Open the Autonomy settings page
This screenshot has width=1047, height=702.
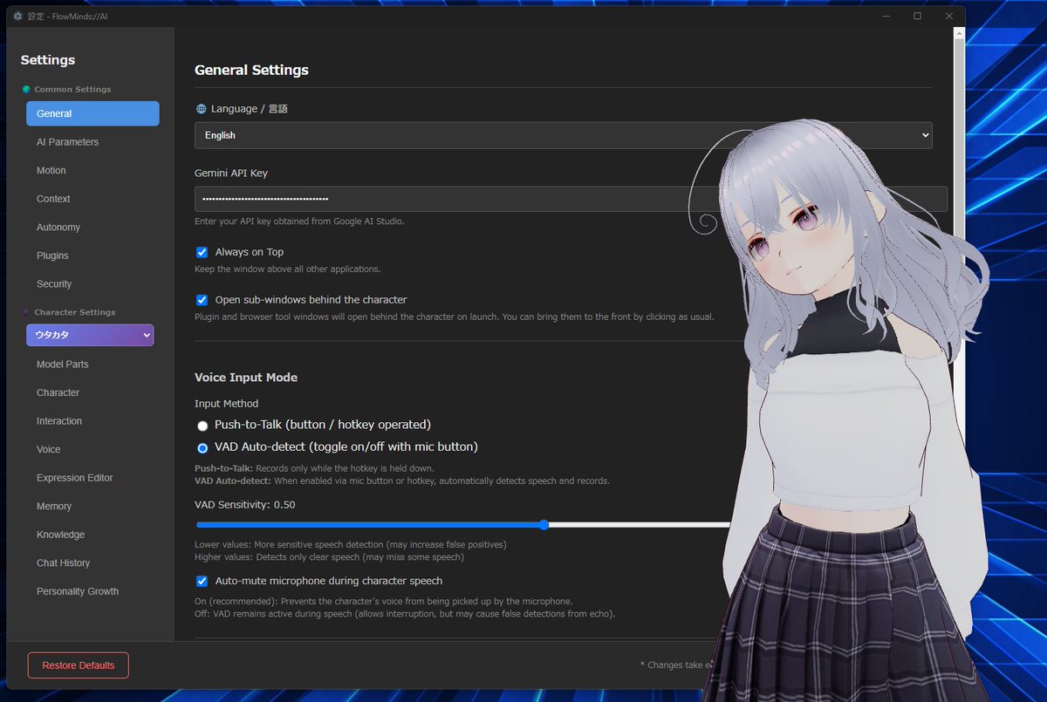[x=58, y=227]
